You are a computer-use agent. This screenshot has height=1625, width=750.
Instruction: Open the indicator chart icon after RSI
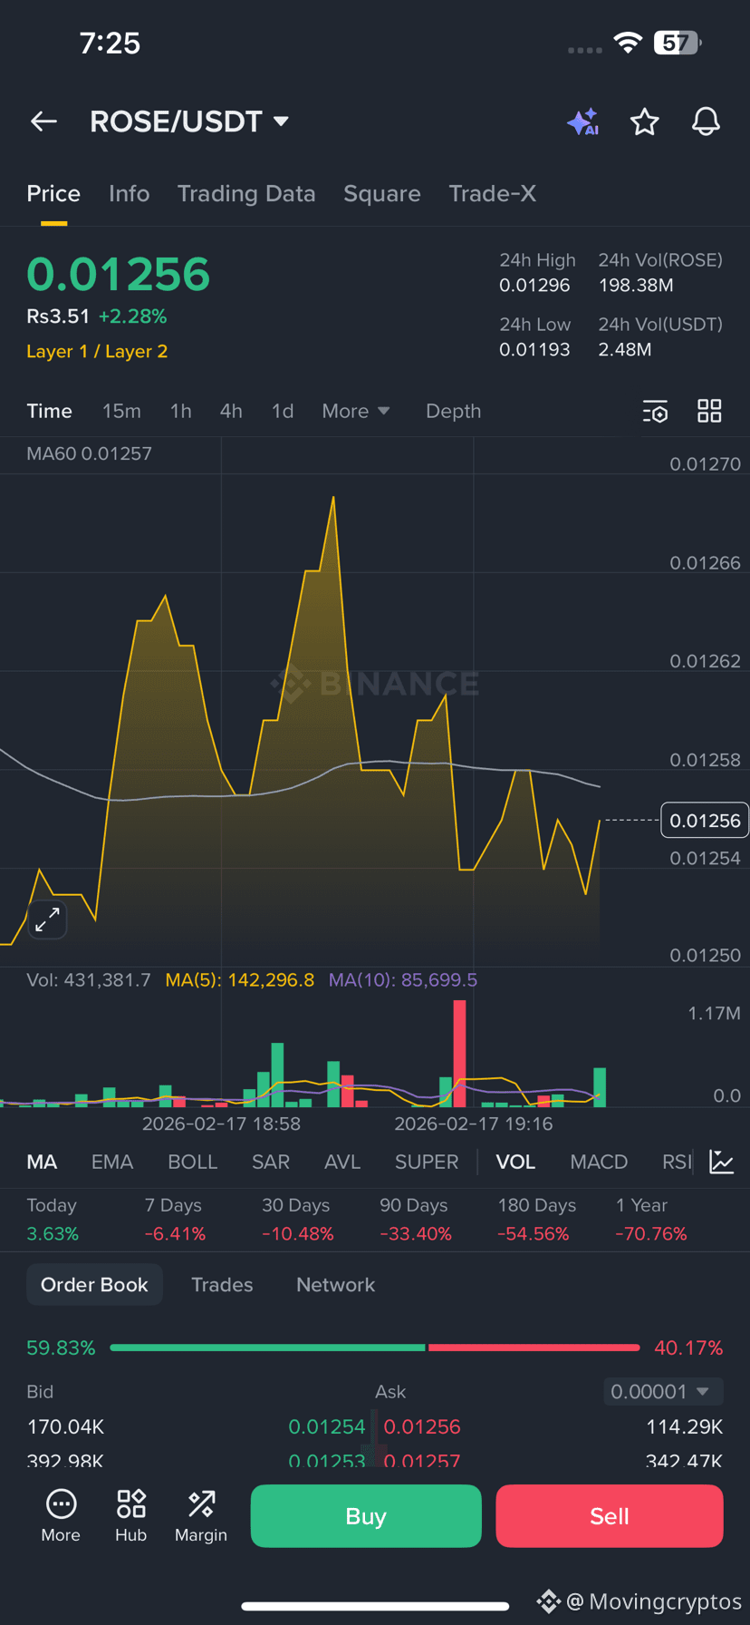pos(721,1162)
